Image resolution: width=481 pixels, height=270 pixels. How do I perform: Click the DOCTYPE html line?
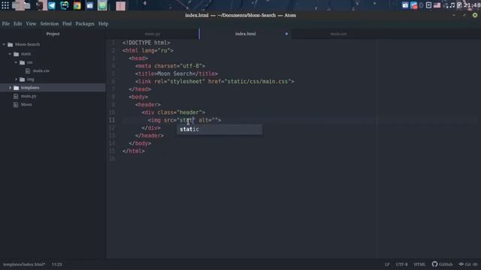coord(147,43)
